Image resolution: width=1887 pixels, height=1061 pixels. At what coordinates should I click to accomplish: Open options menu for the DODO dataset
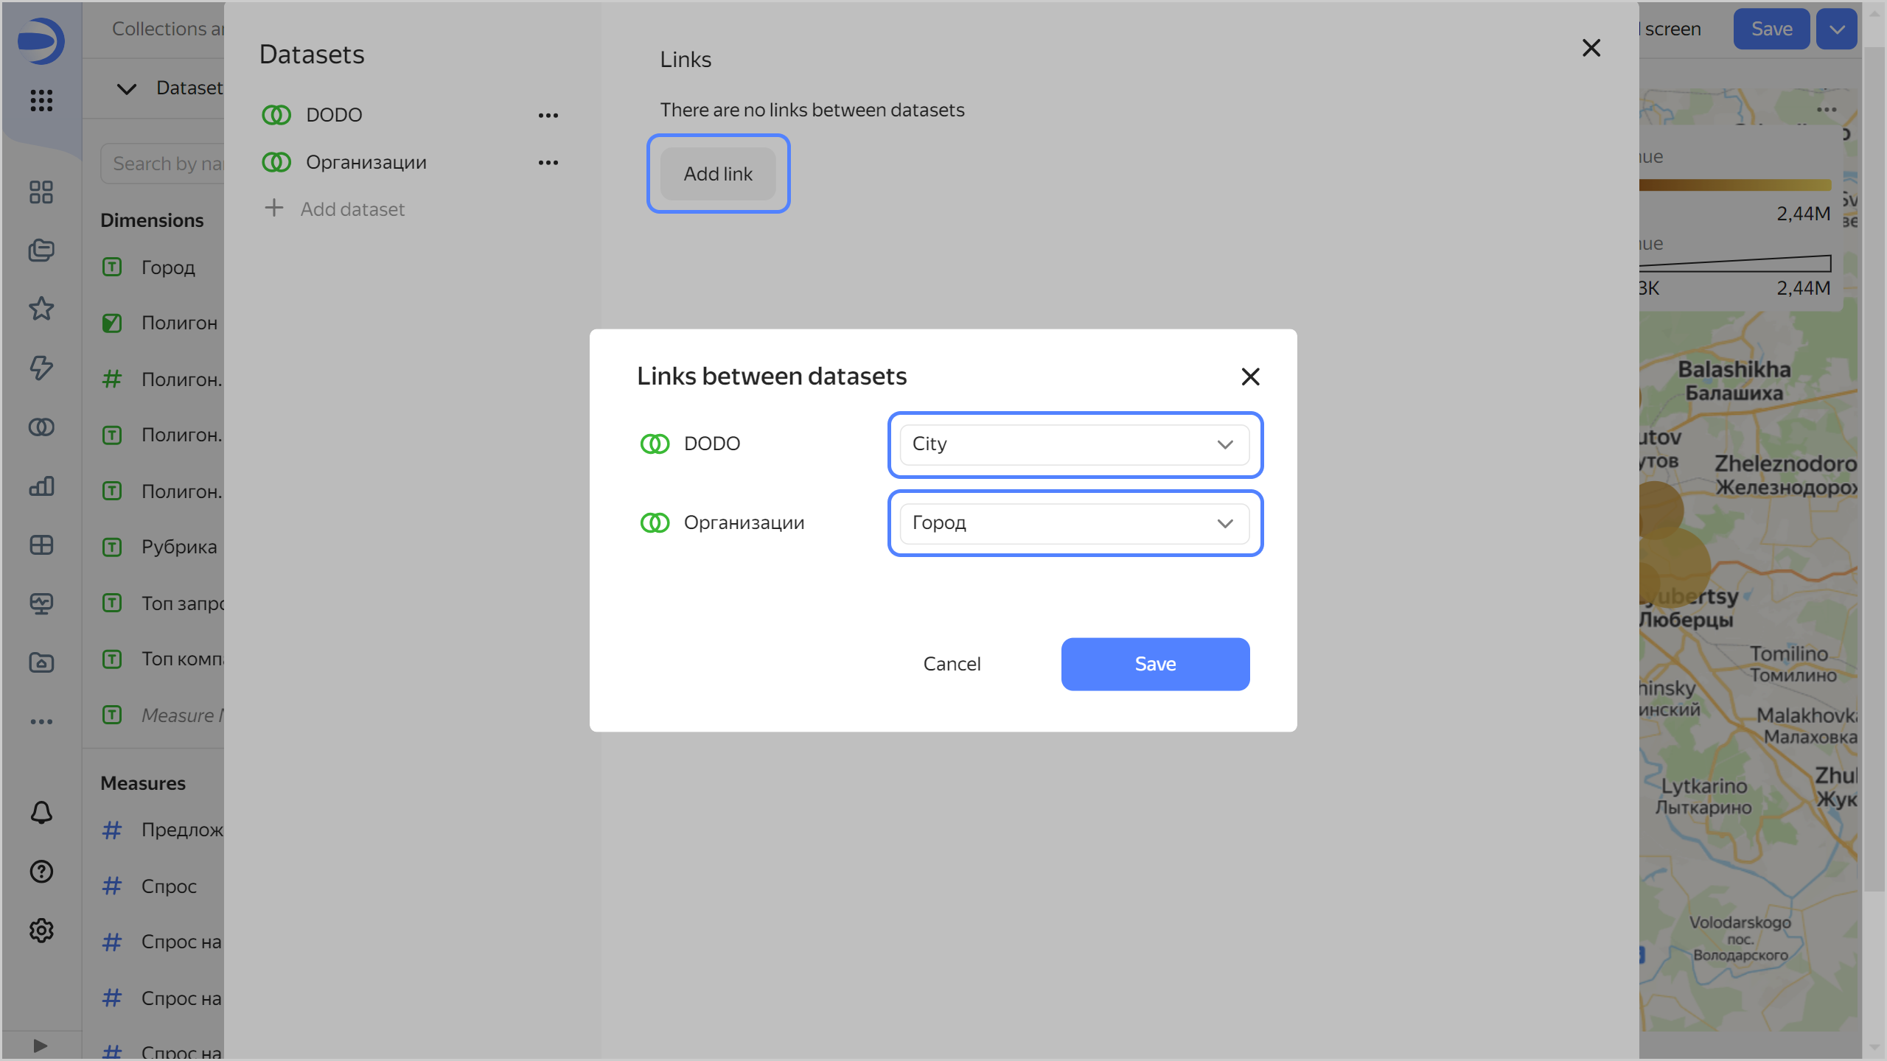coord(548,115)
